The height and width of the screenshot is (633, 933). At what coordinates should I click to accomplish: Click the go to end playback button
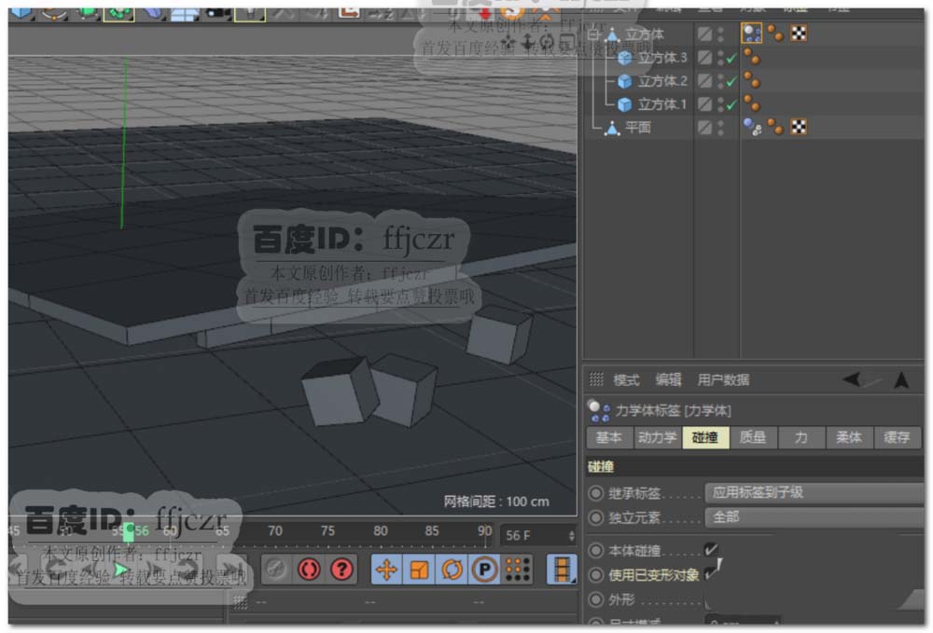tap(232, 570)
